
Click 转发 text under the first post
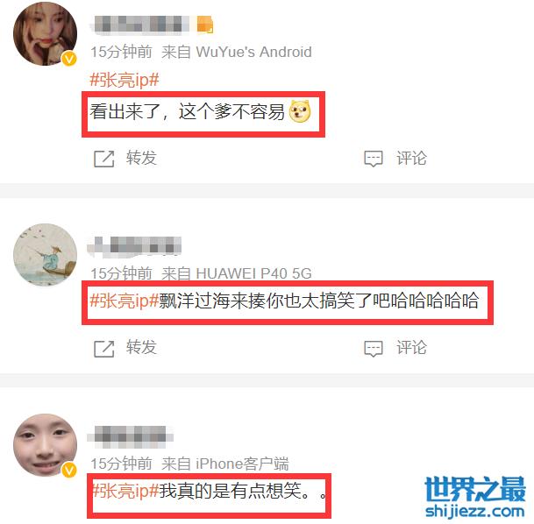pos(141,158)
